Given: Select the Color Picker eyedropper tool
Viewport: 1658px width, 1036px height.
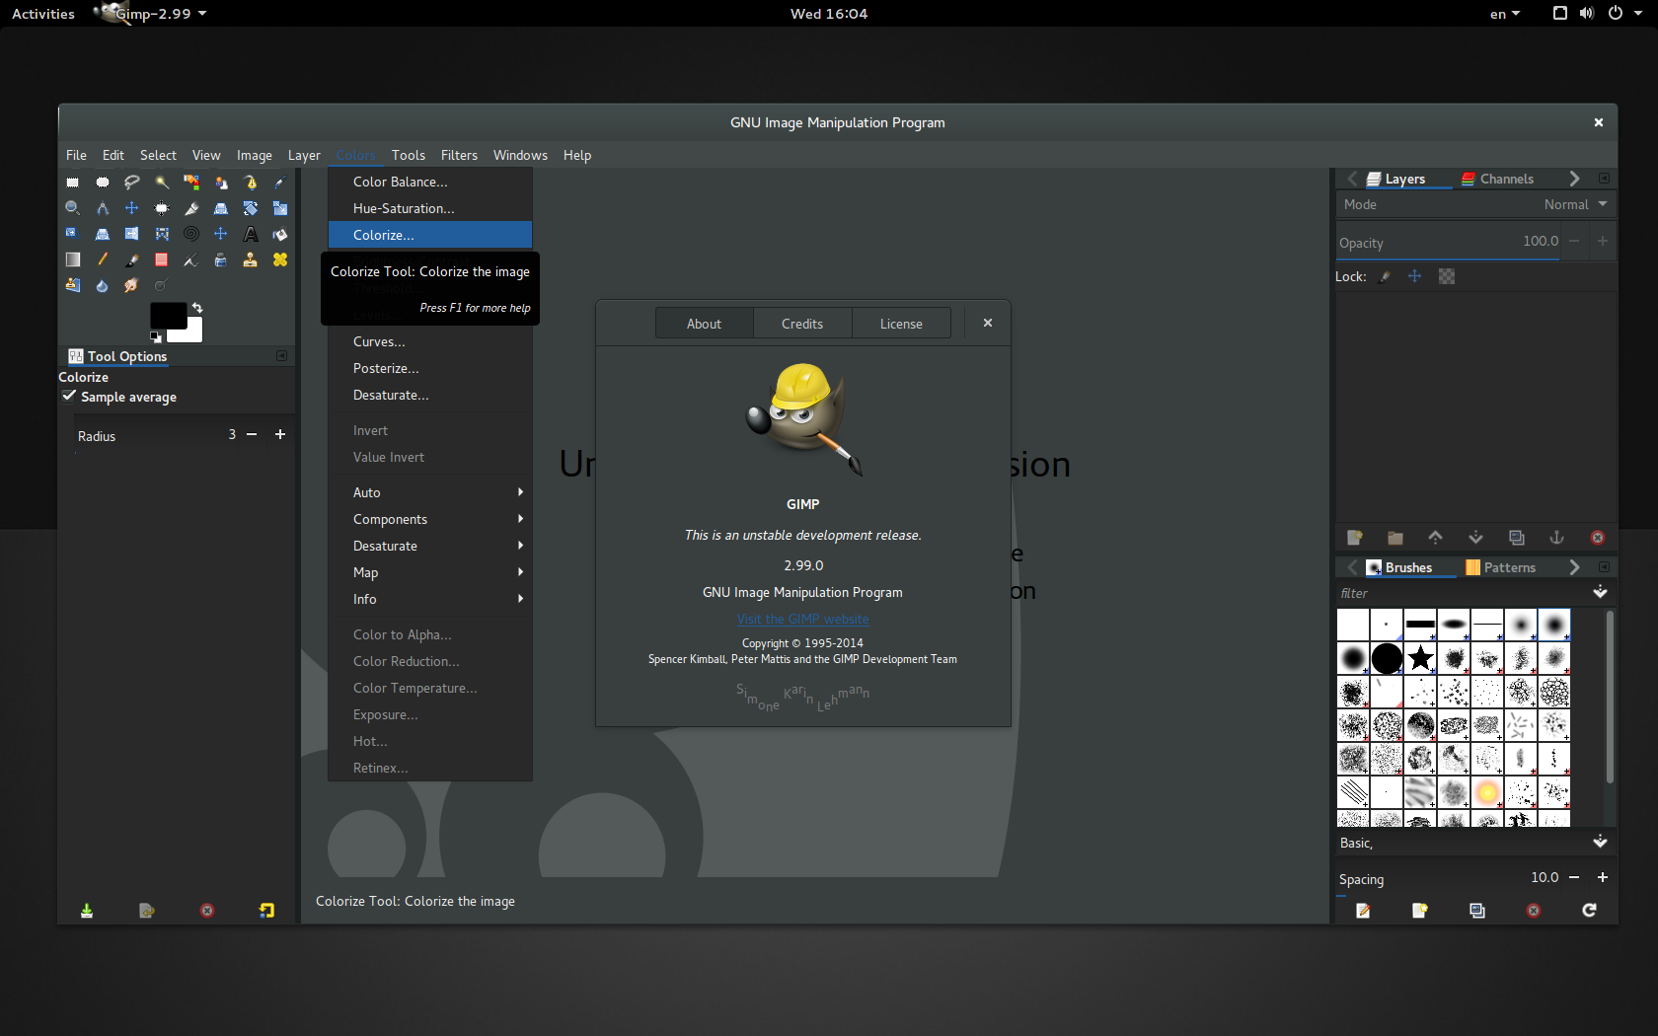Looking at the screenshot, I should coord(280,183).
